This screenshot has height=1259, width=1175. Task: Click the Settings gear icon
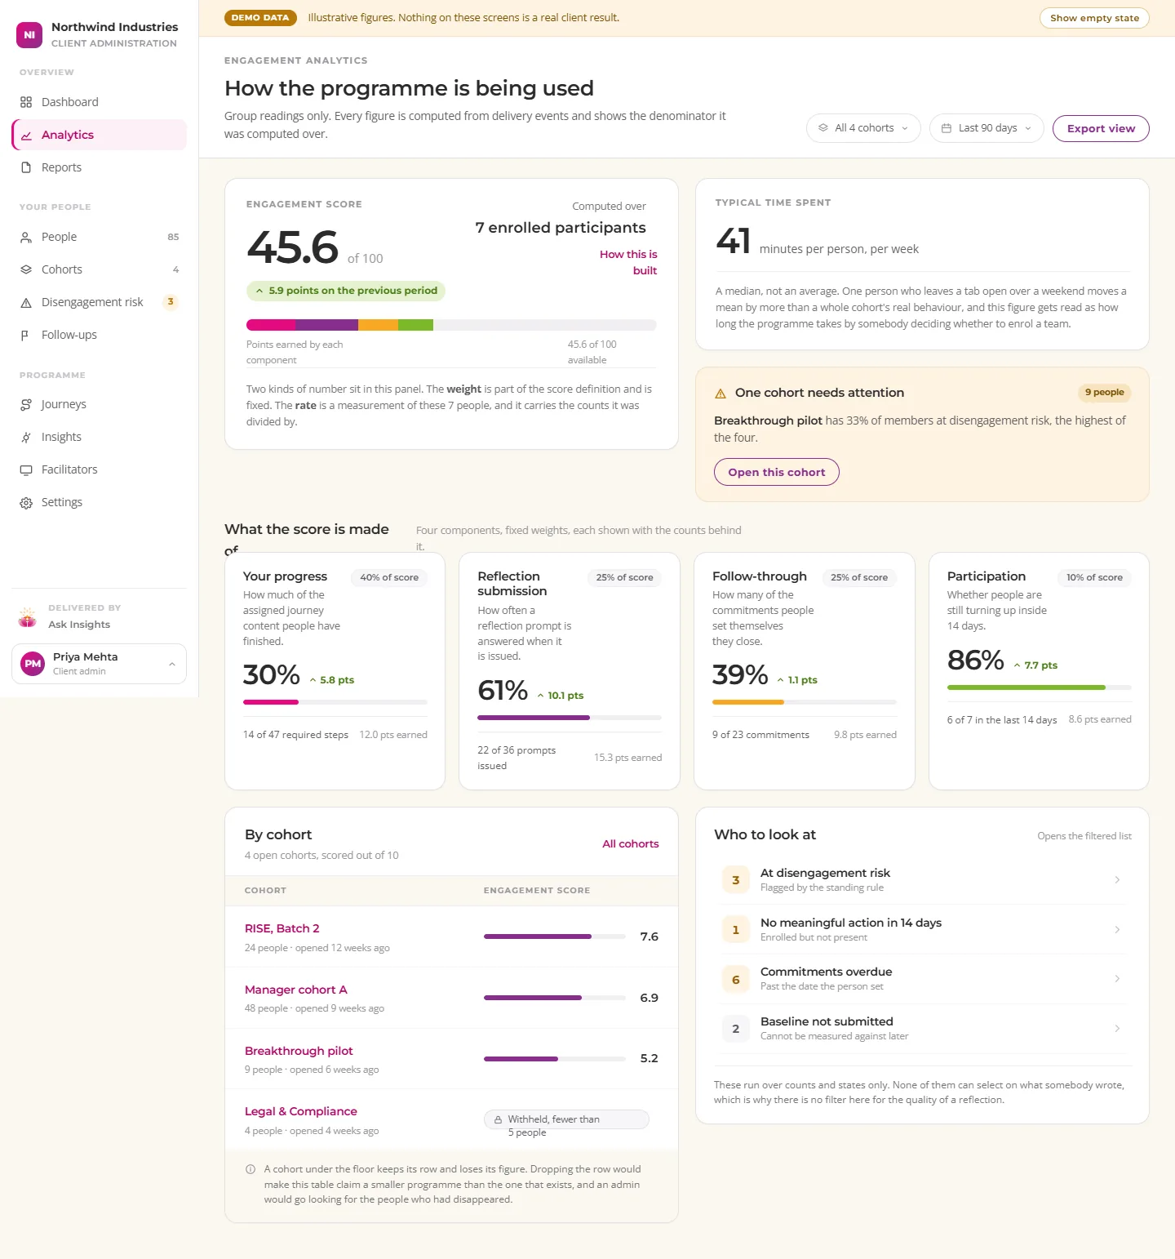click(x=26, y=502)
